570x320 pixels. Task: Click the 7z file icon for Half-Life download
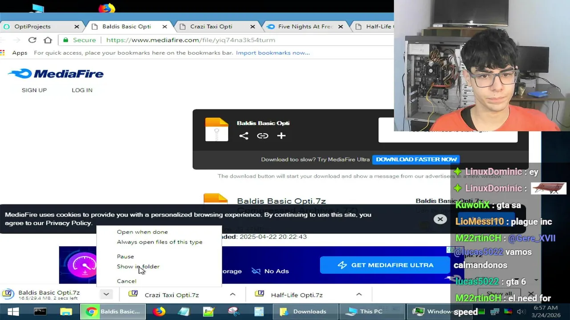click(259, 294)
